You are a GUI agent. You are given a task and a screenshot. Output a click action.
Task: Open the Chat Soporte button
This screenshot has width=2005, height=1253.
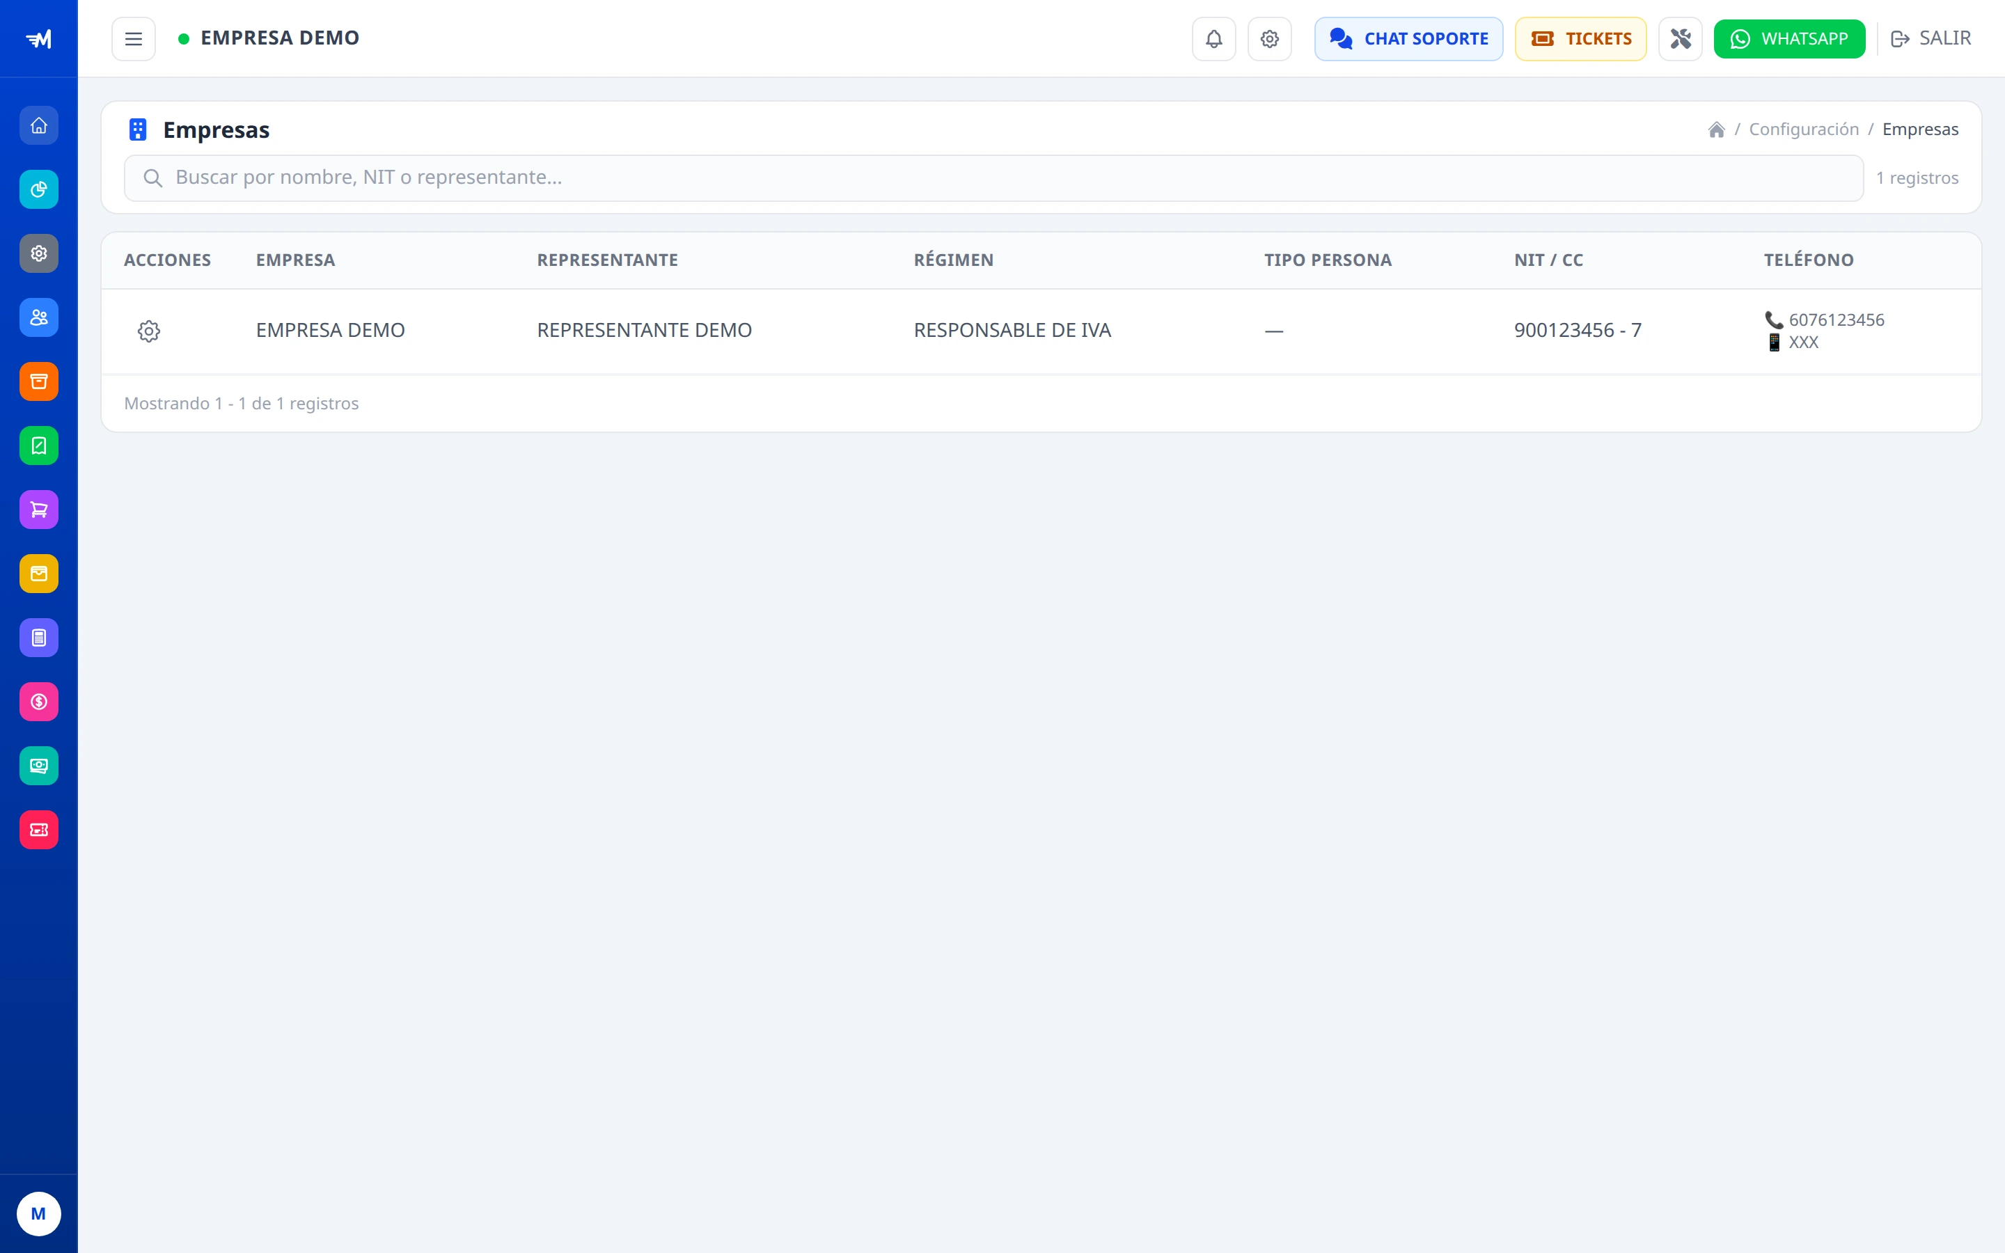[1408, 39]
